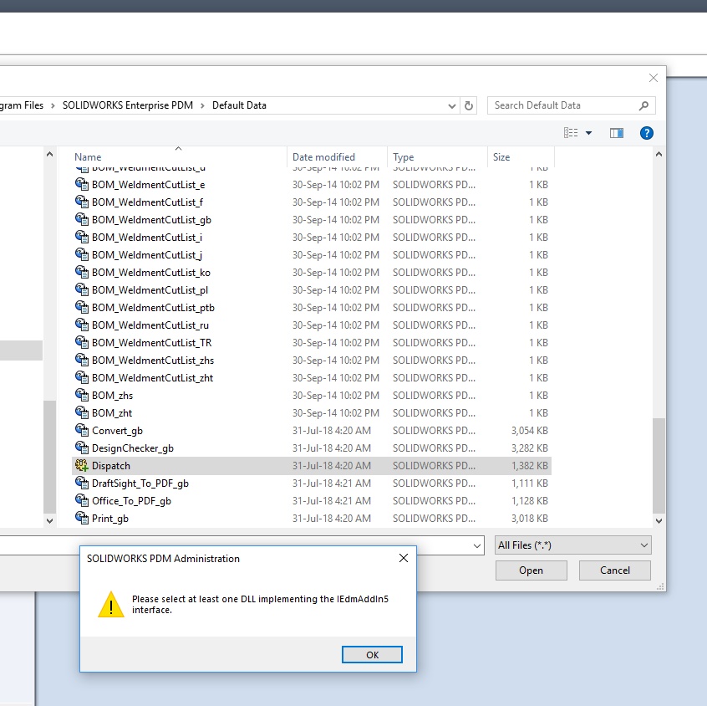This screenshot has width=707, height=706.
Task: Click the Default Data breadcrumb
Action: point(239,105)
